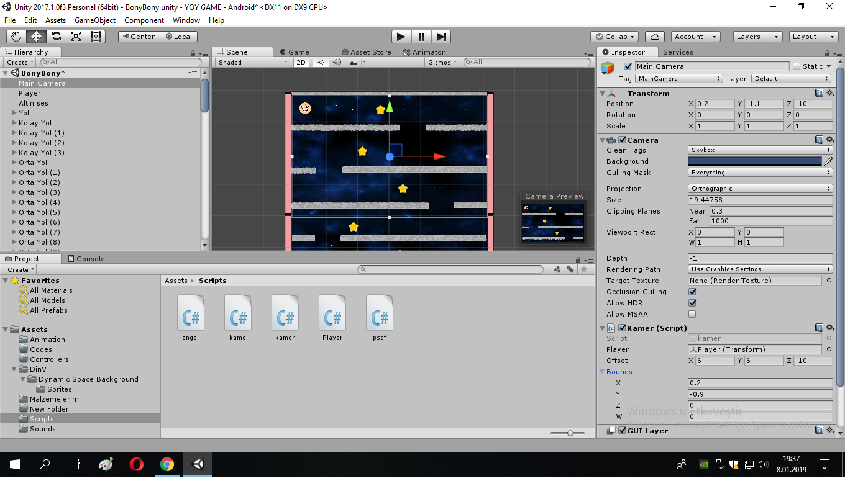845x486 pixels.
Task: Open Culling Mask dropdown
Action: click(x=760, y=173)
